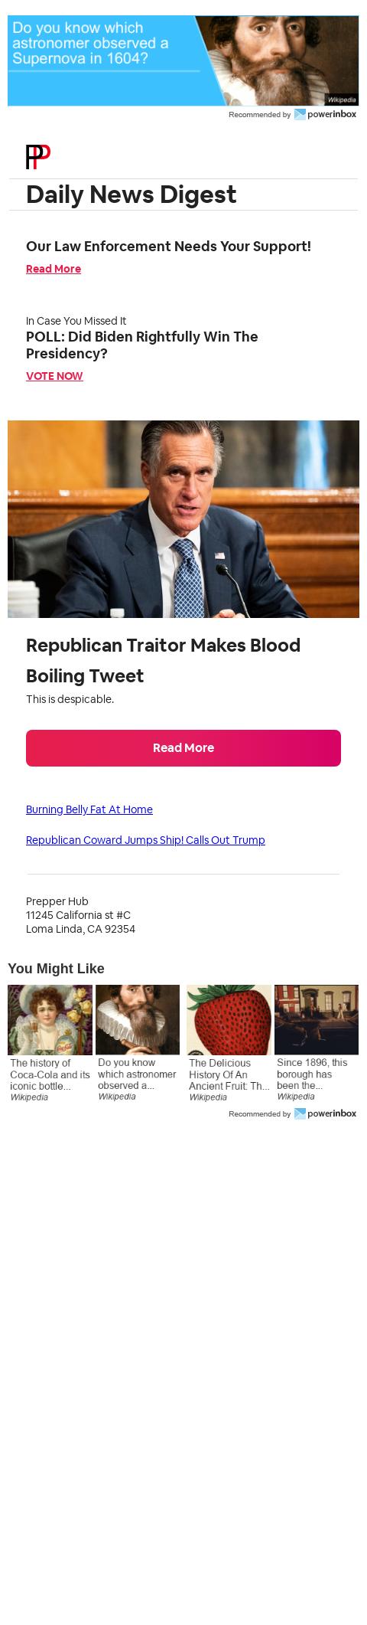Open the powerinbox logo under top banner

(x=325, y=114)
